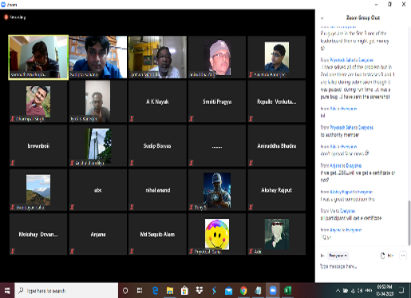Select the Sudip Biswas participant tile
This screenshot has height=298, width=411.
point(157,145)
